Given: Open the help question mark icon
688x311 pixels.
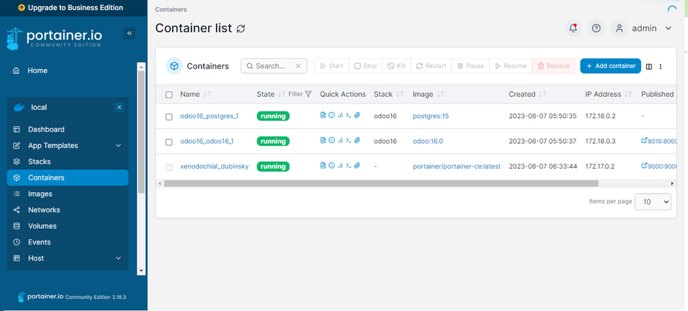Looking at the screenshot, I should [596, 28].
